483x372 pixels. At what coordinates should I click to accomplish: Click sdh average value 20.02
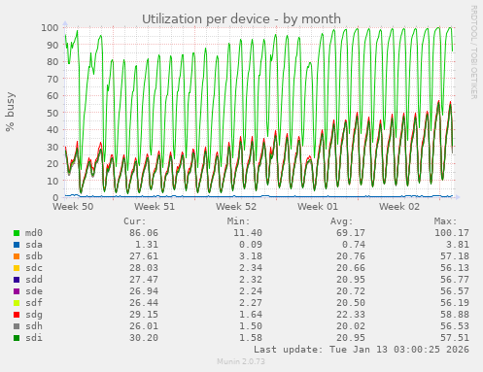(x=351, y=326)
